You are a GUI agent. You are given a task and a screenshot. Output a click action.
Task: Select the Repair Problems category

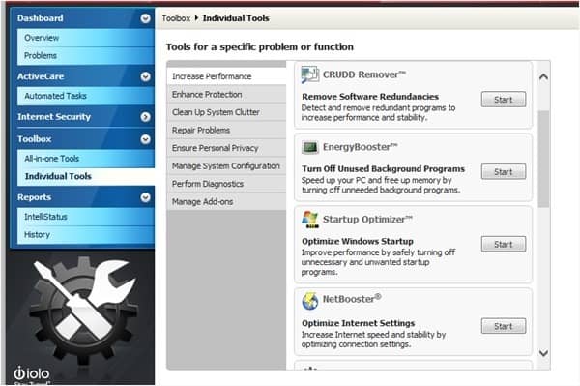[x=226, y=130]
